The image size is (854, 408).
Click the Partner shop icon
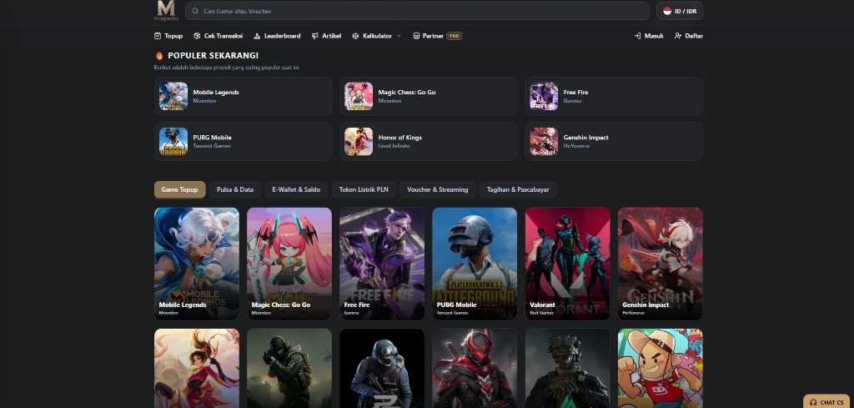416,36
